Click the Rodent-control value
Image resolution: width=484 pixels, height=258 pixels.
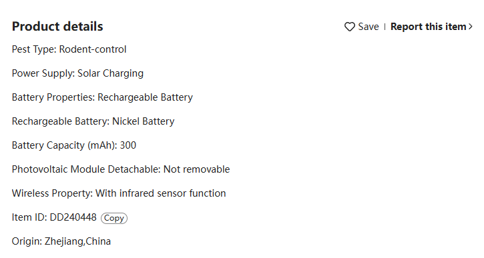93,49
